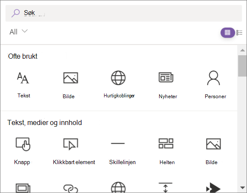Image resolution: width=247 pixels, height=193 pixels.
Task: Click the scrollbar up arrow
Action: click(242, 50)
